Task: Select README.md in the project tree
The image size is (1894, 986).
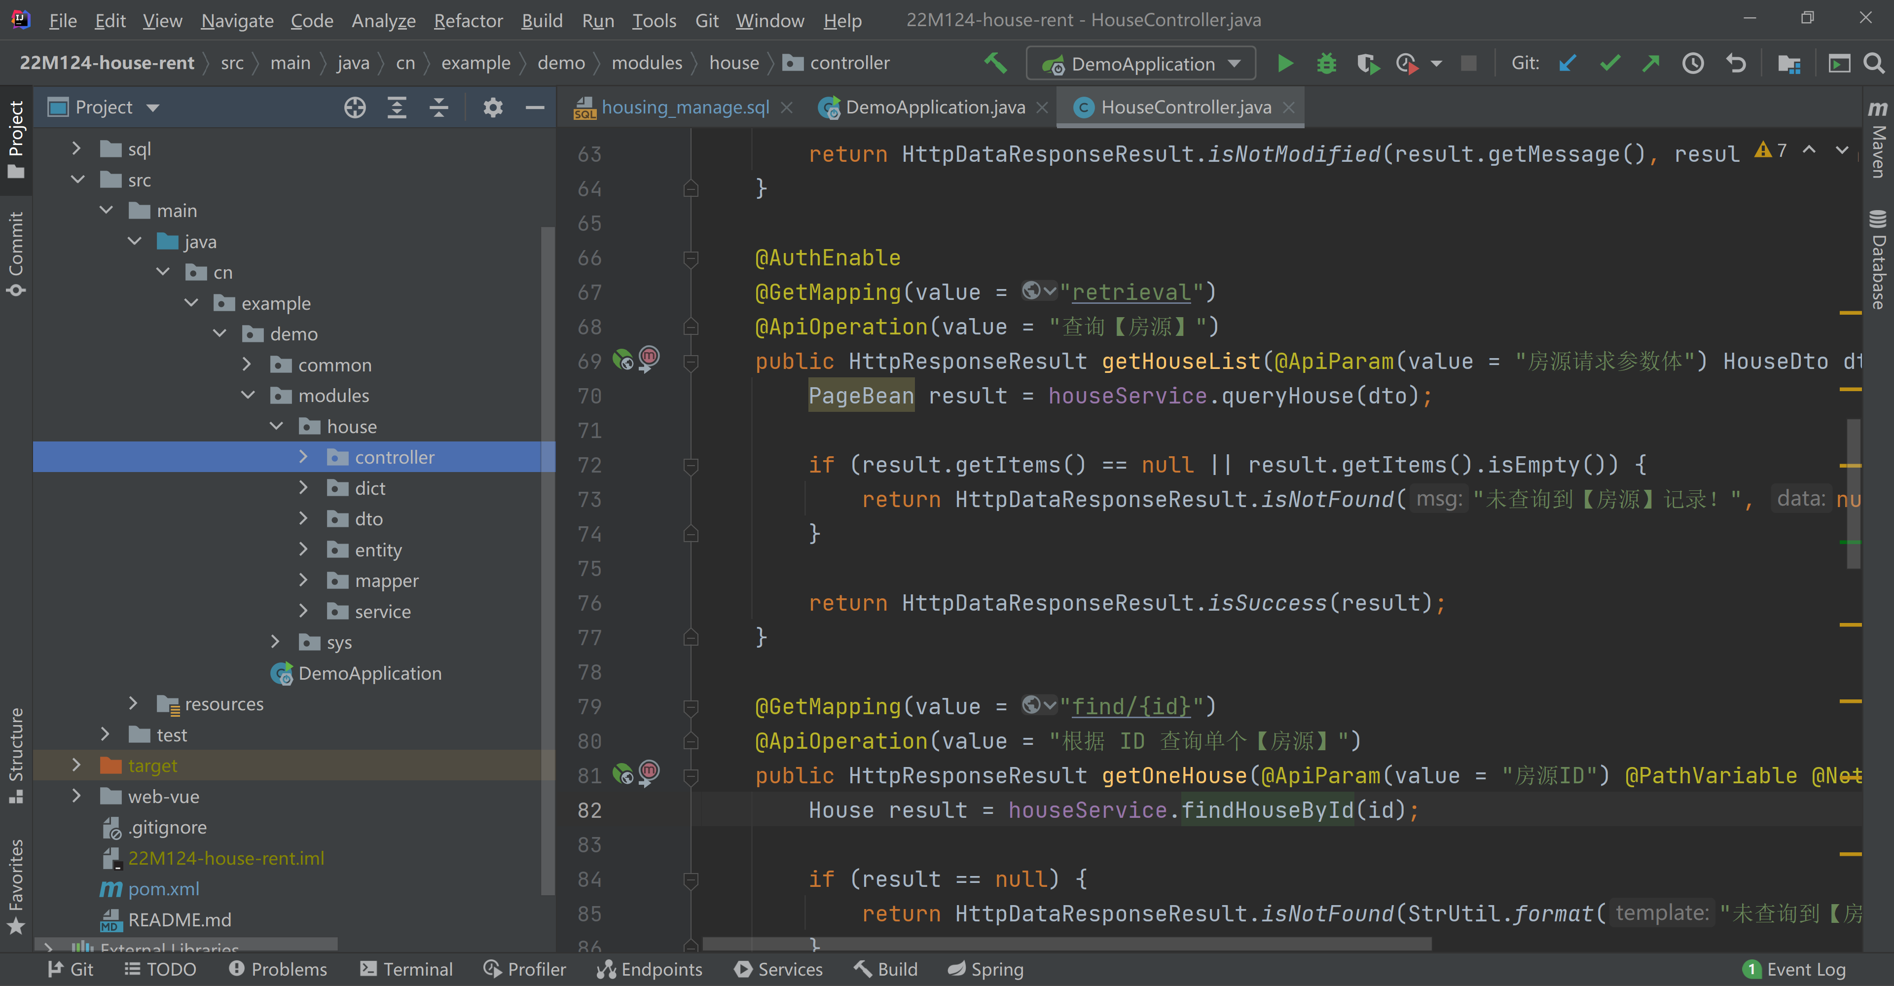Action: [x=180, y=919]
